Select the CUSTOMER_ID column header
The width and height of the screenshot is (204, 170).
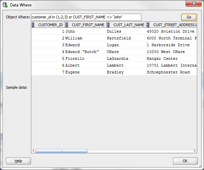48,25
